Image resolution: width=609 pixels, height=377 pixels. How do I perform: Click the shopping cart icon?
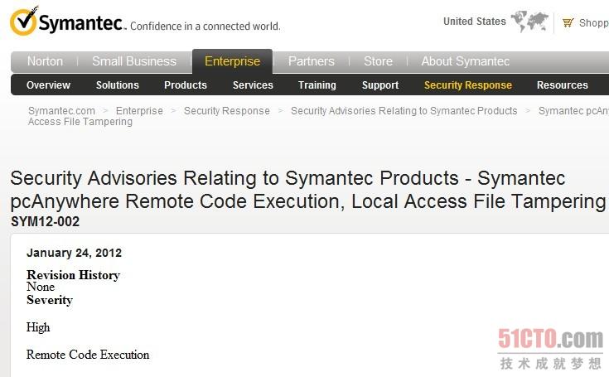[x=568, y=22]
